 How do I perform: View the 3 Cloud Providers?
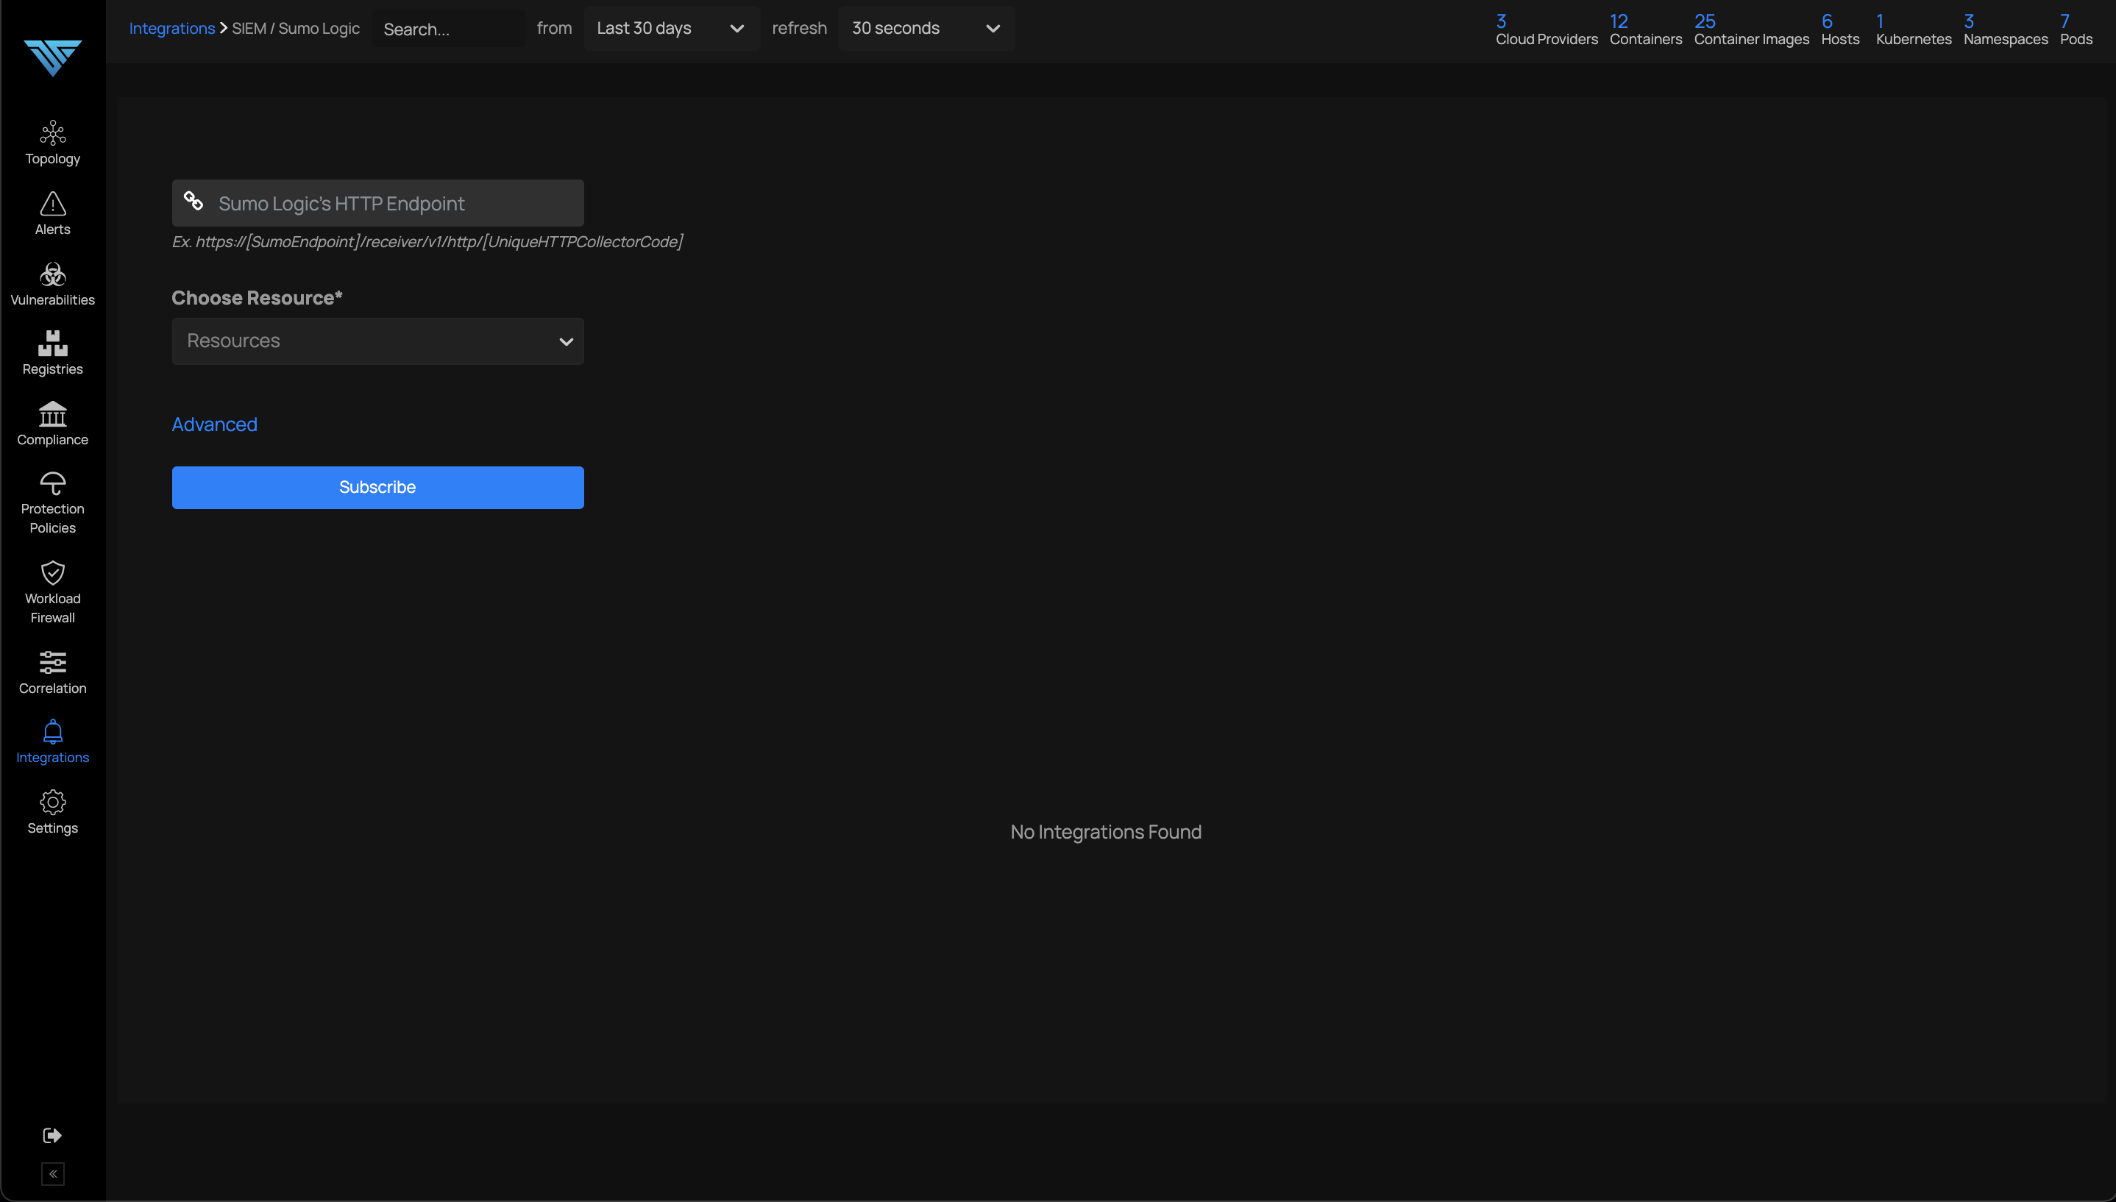(x=1547, y=29)
